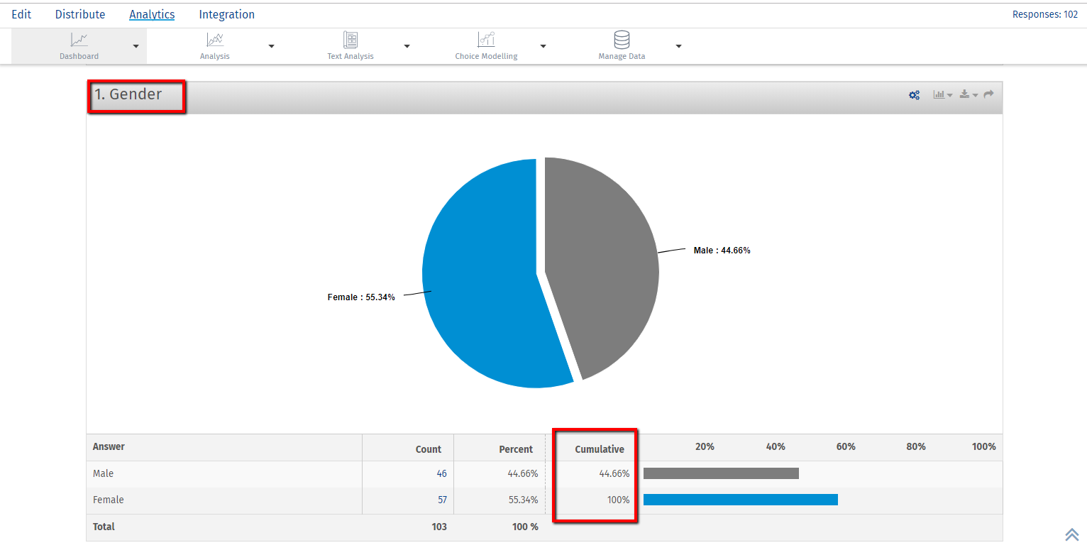Click the Female blue percentage bar

coord(740,500)
